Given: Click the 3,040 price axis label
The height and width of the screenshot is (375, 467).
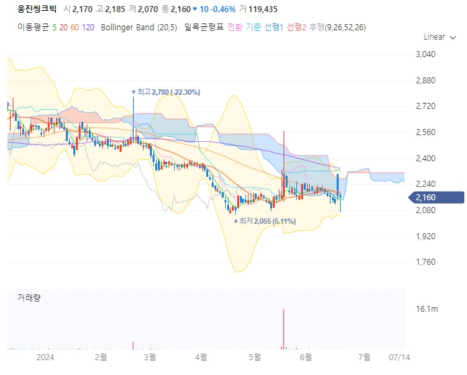Looking at the screenshot, I should pos(425,54).
